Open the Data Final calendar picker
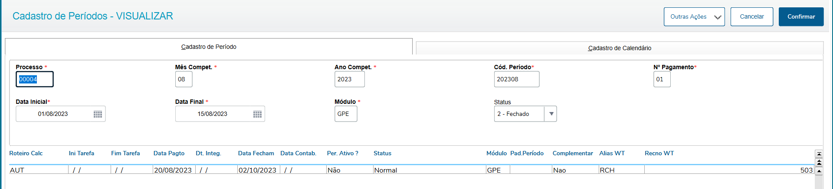833x189 pixels. pos(257,114)
